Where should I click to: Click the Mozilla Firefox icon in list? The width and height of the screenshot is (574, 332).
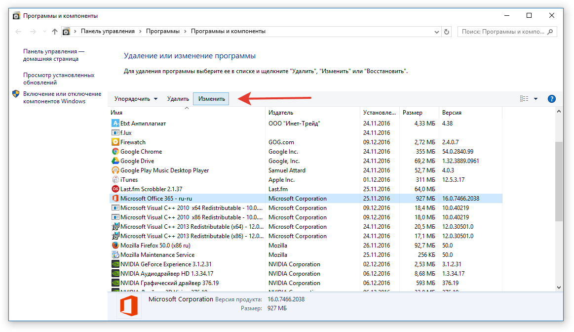[115, 246]
